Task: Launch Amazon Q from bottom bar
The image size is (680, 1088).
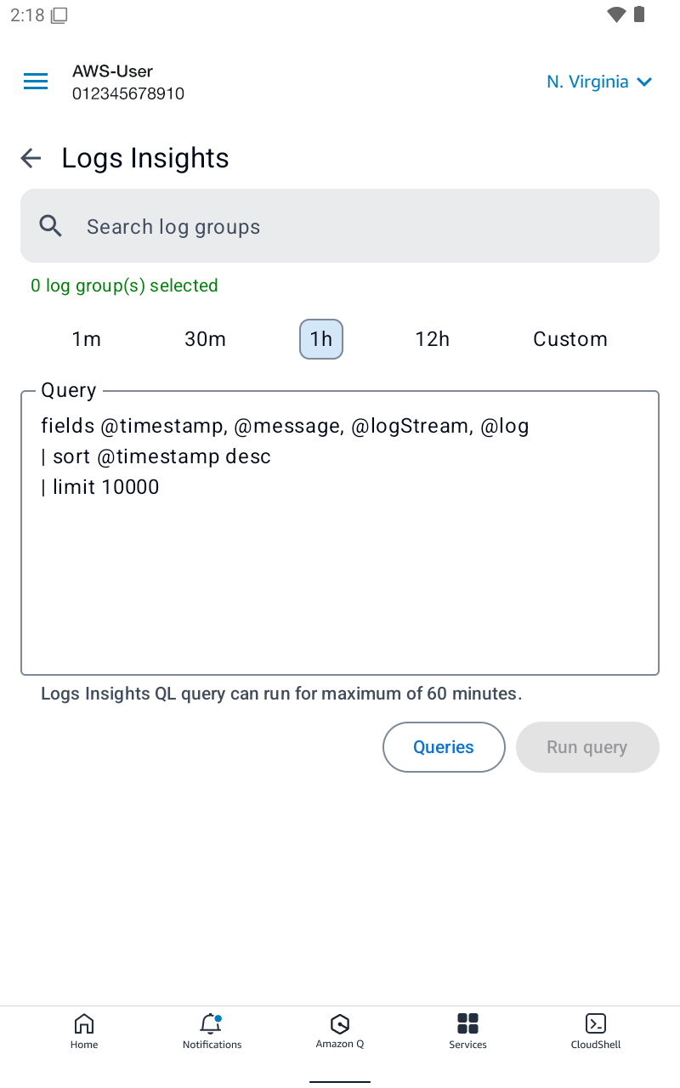Action: point(340,1023)
